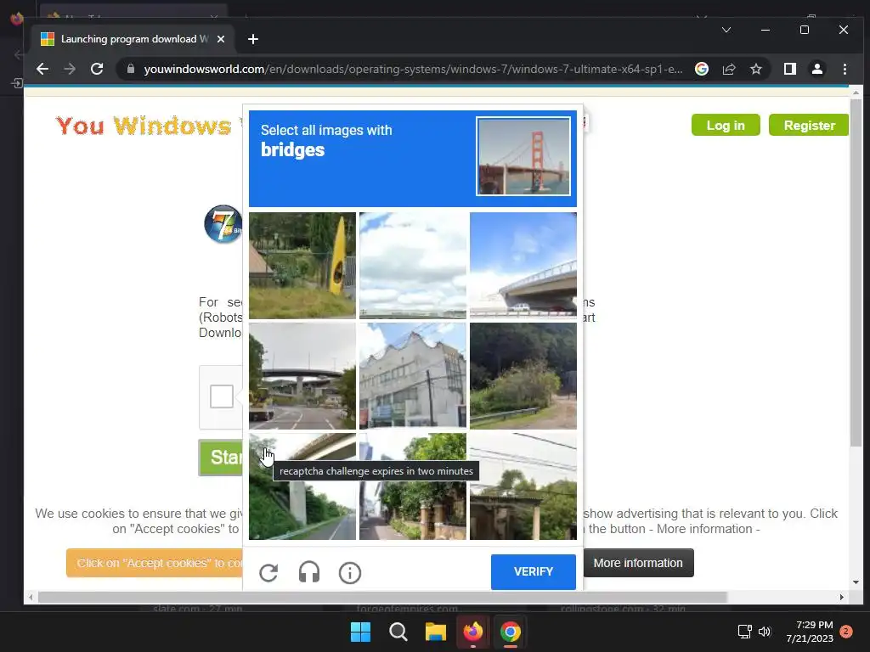Select the curved highway overpass road tile
The image size is (870, 652).
pos(302,376)
